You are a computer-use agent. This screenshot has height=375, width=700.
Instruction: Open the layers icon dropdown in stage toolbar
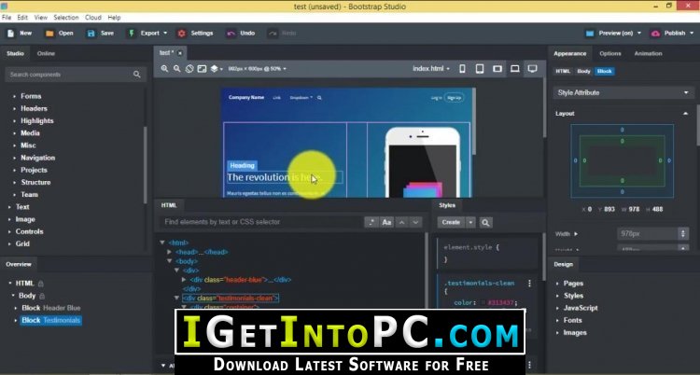point(217,69)
